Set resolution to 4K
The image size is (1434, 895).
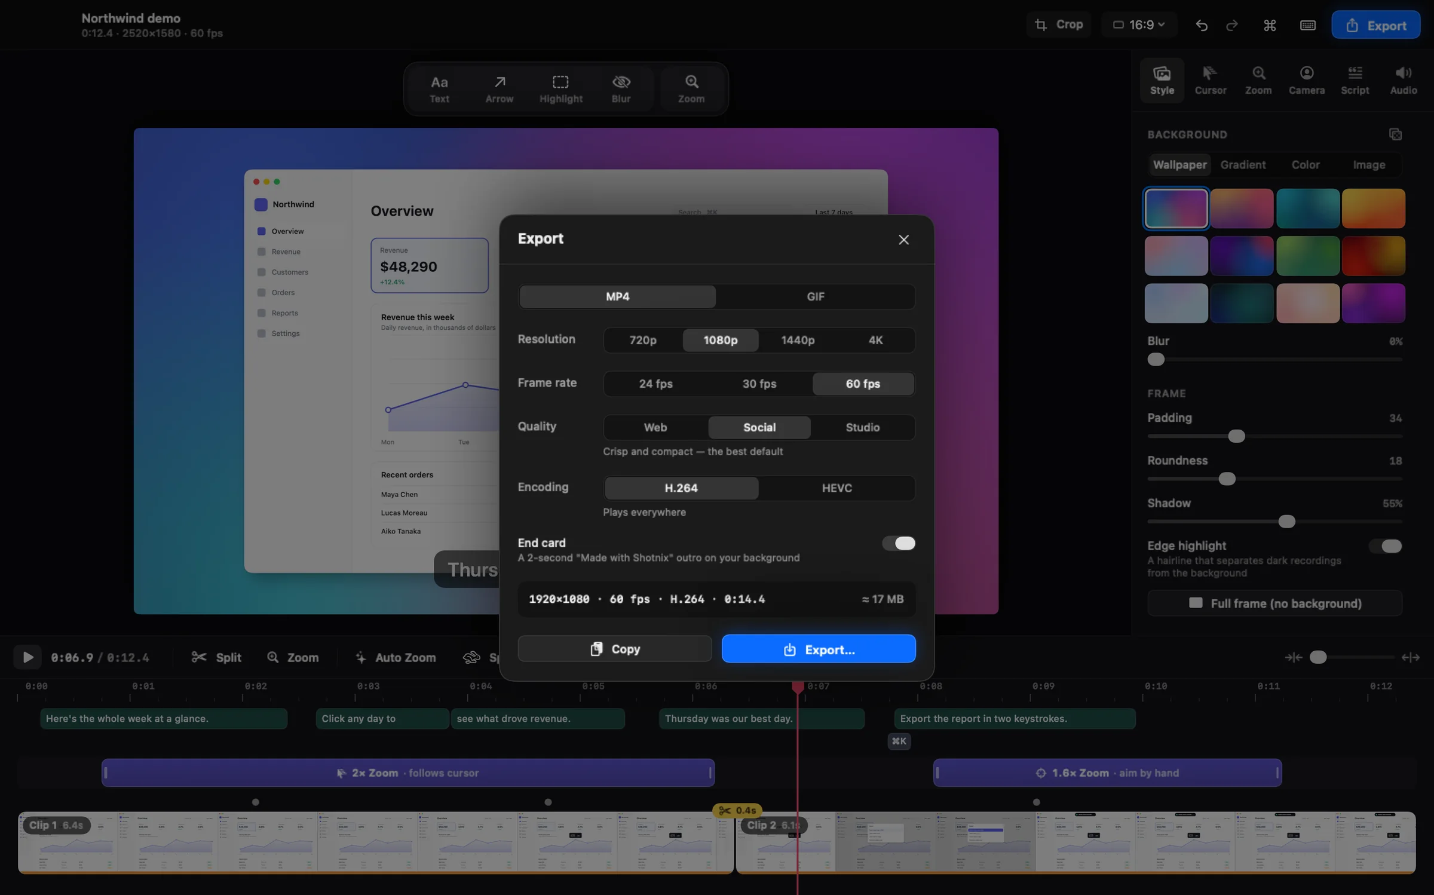pos(875,340)
